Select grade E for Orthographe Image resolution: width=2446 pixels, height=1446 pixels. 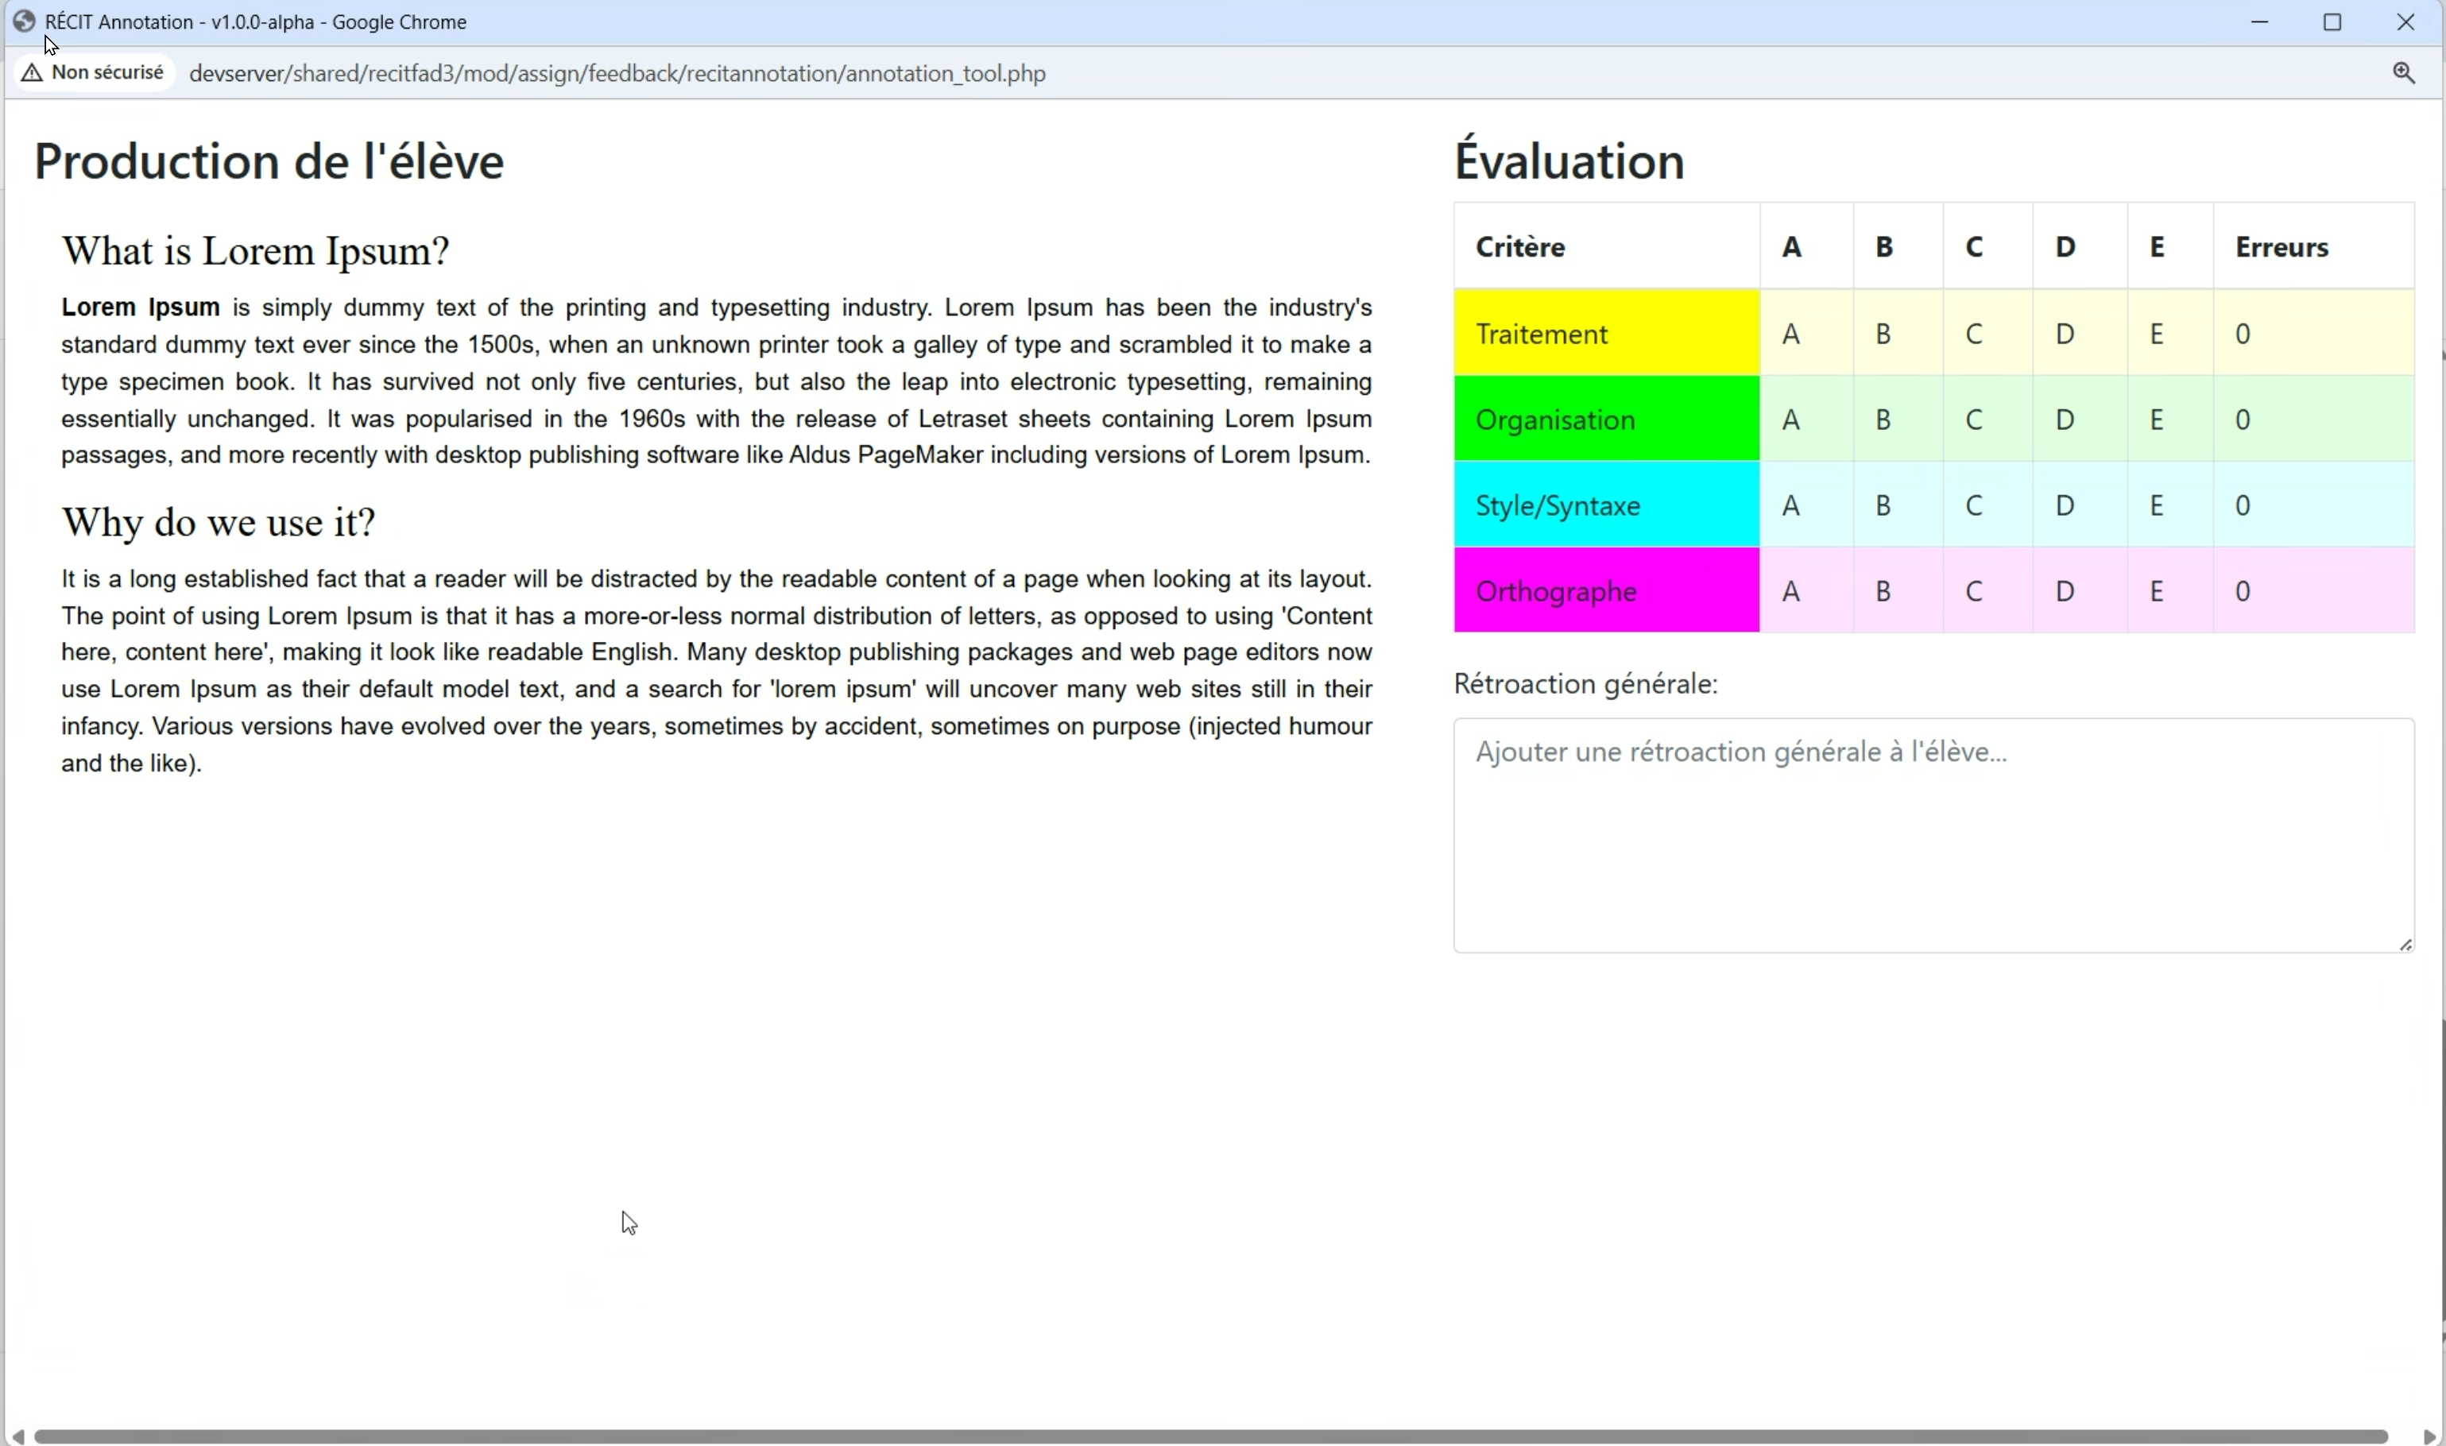(2157, 591)
